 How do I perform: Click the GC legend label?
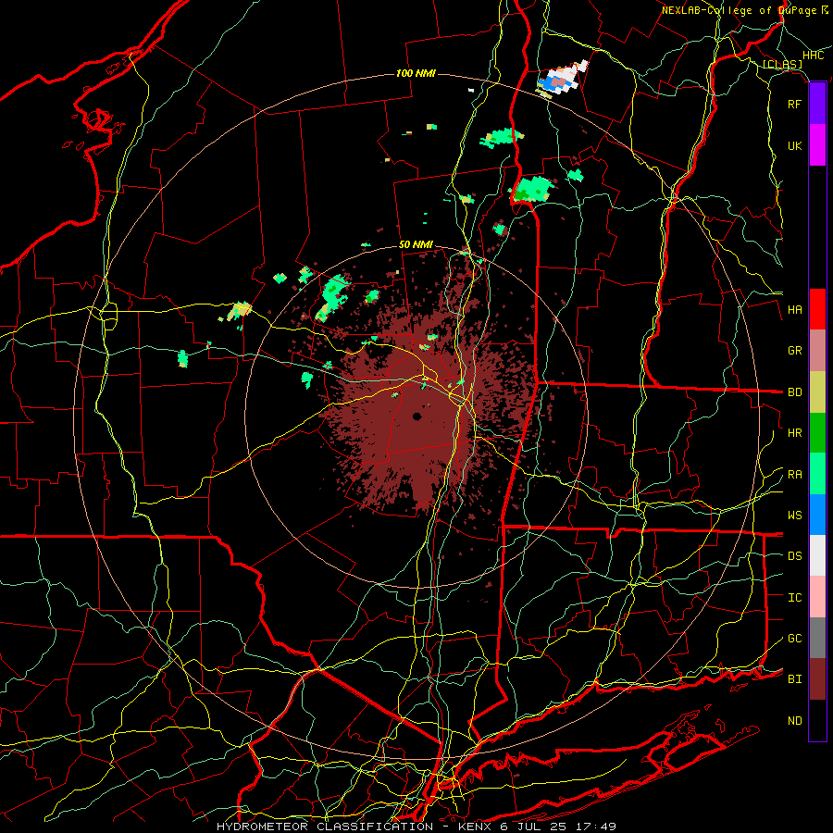[794, 639]
